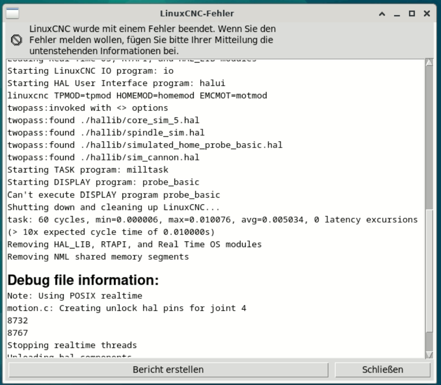This screenshot has height=385, width=441.
Task: Select line 'Starting TASK program: milltask'
Action: click(88, 170)
